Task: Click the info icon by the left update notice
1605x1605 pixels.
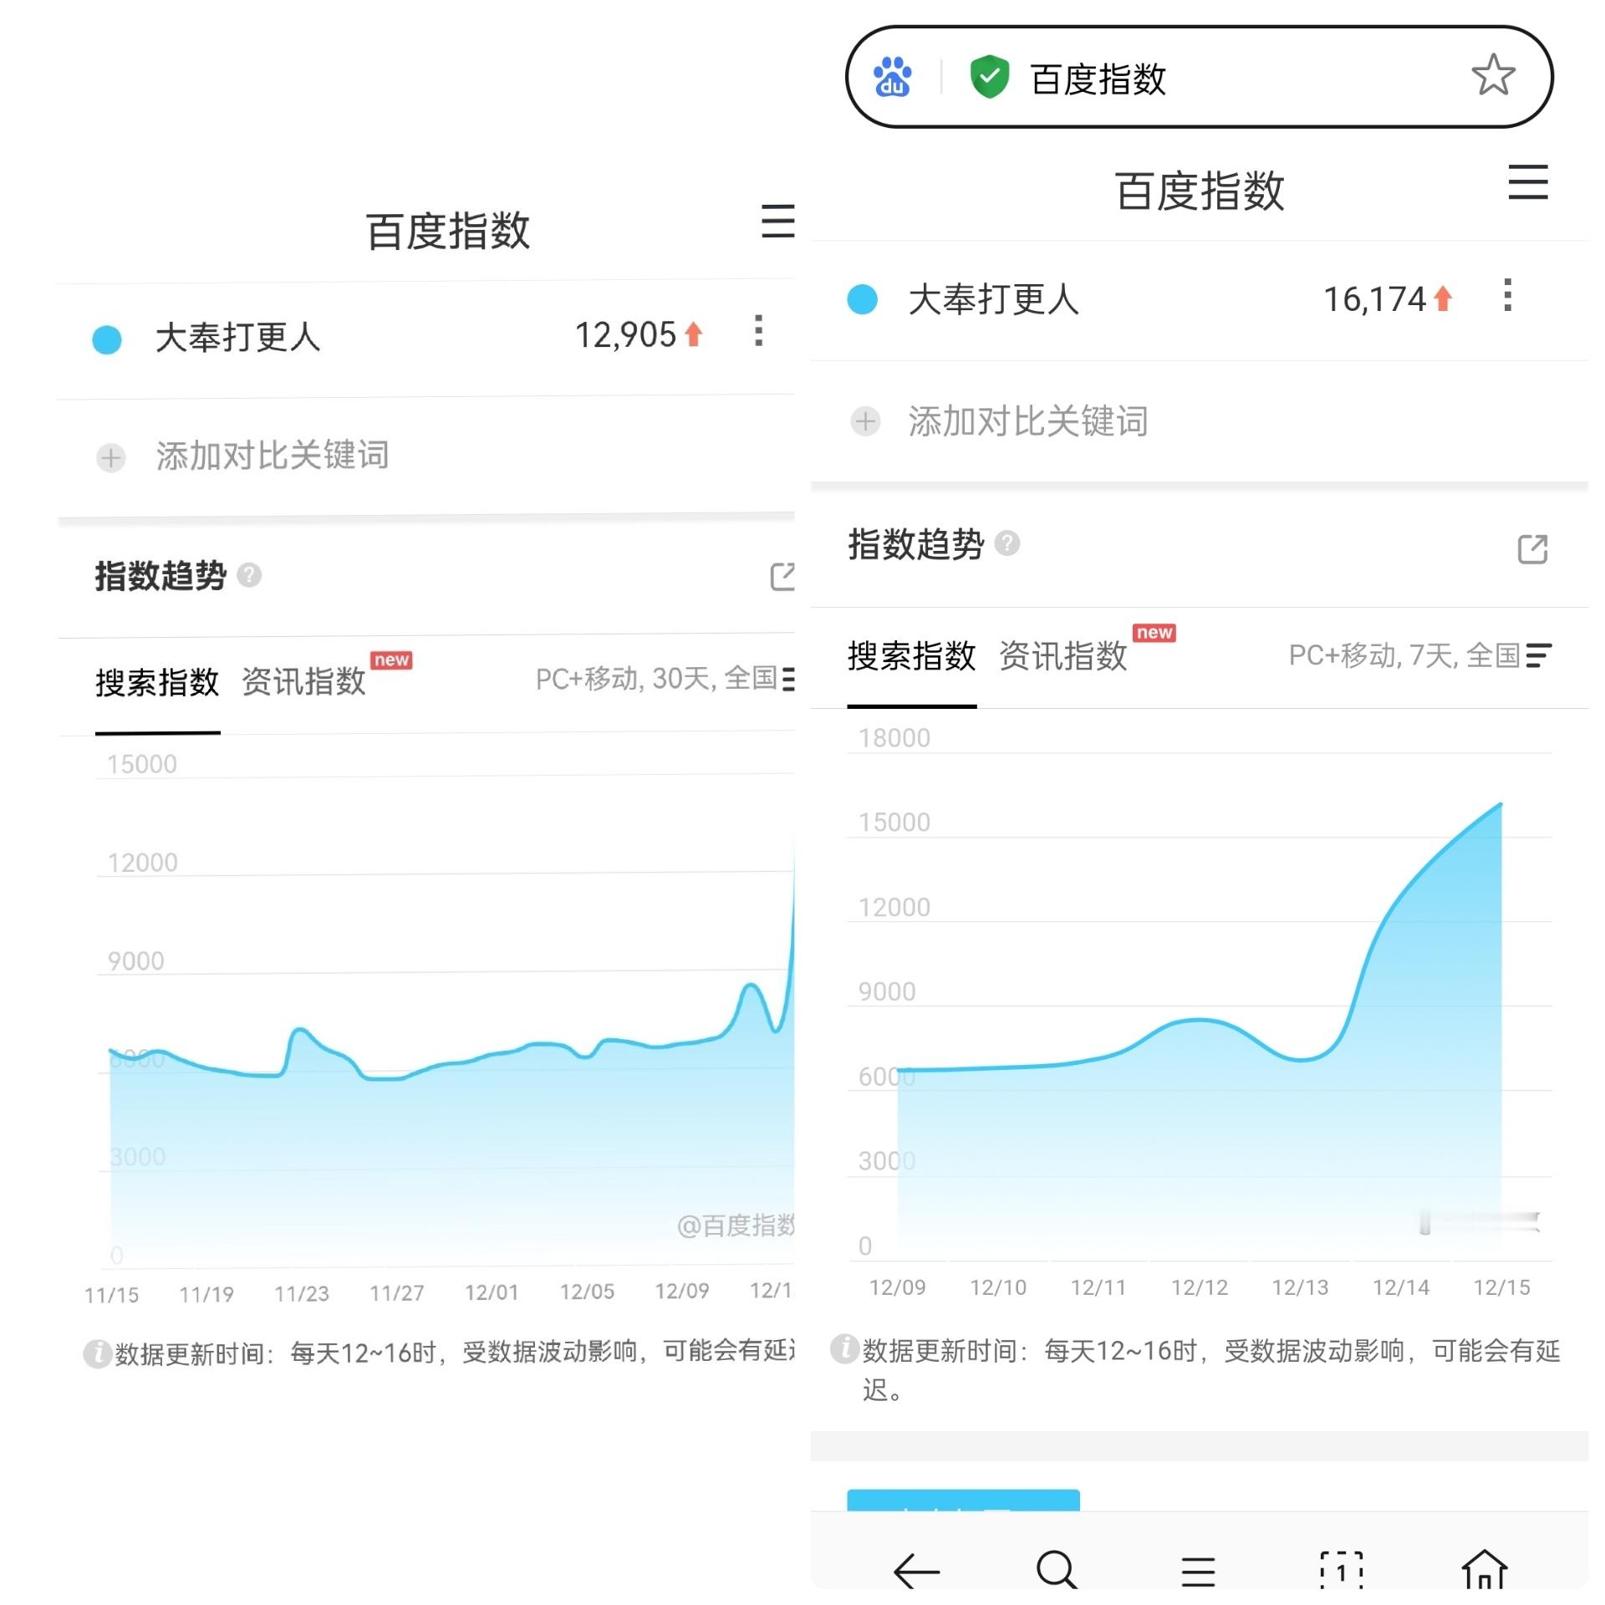Action: coord(98,1353)
